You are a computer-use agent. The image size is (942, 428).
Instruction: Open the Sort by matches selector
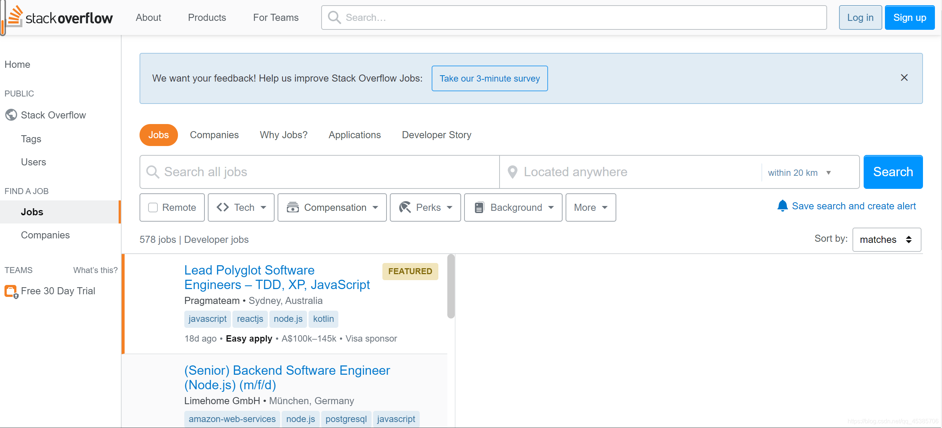pyautogui.click(x=886, y=240)
